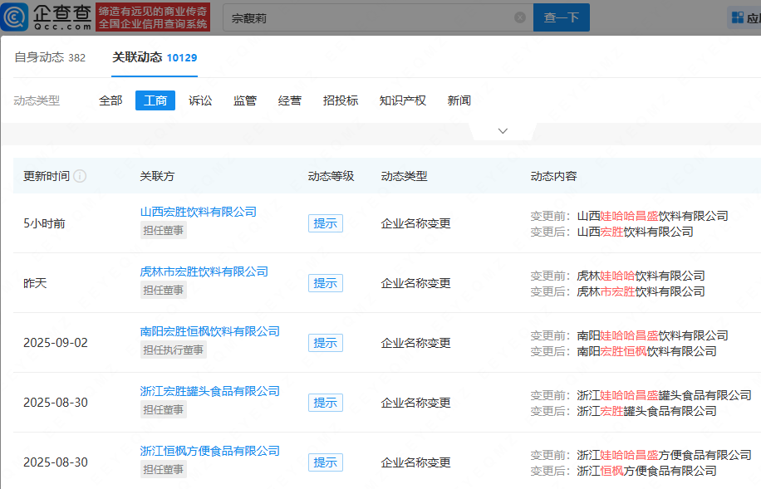Filter by 全部 dynamic type
761x489 pixels.
(x=110, y=100)
